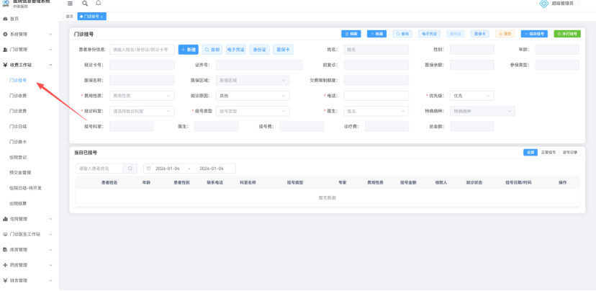Expand the 系统管理 sidebar menu
This screenshot has width=596, height=291.
[x=29, y=34]
